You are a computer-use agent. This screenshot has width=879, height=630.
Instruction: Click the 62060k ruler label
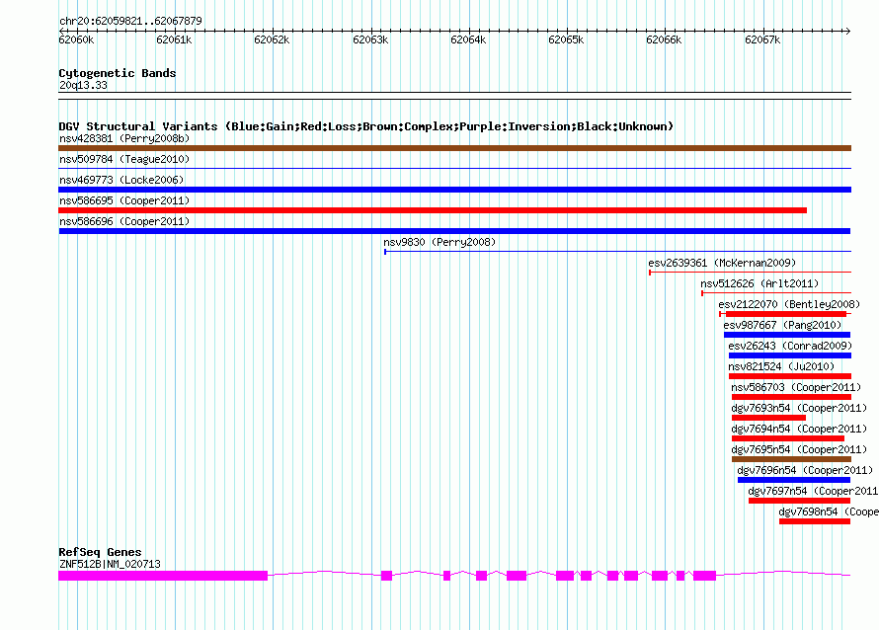coord(76,39)
